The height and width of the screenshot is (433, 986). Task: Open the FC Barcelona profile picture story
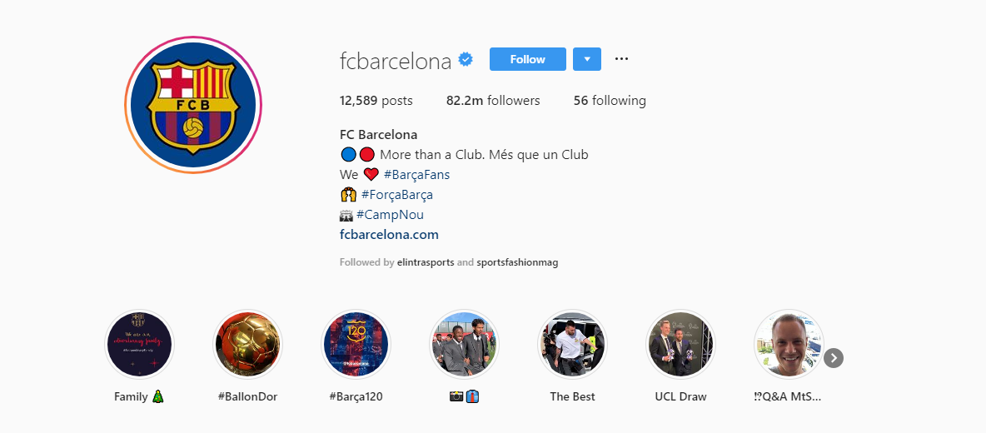click(x=193, y=105)
